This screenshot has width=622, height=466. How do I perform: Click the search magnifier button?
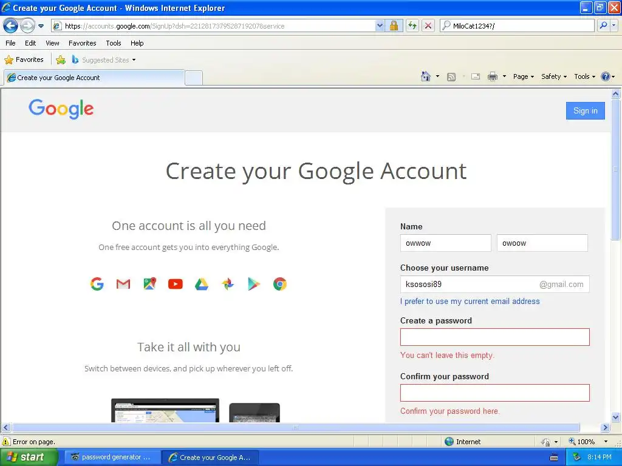click(603, 25)
